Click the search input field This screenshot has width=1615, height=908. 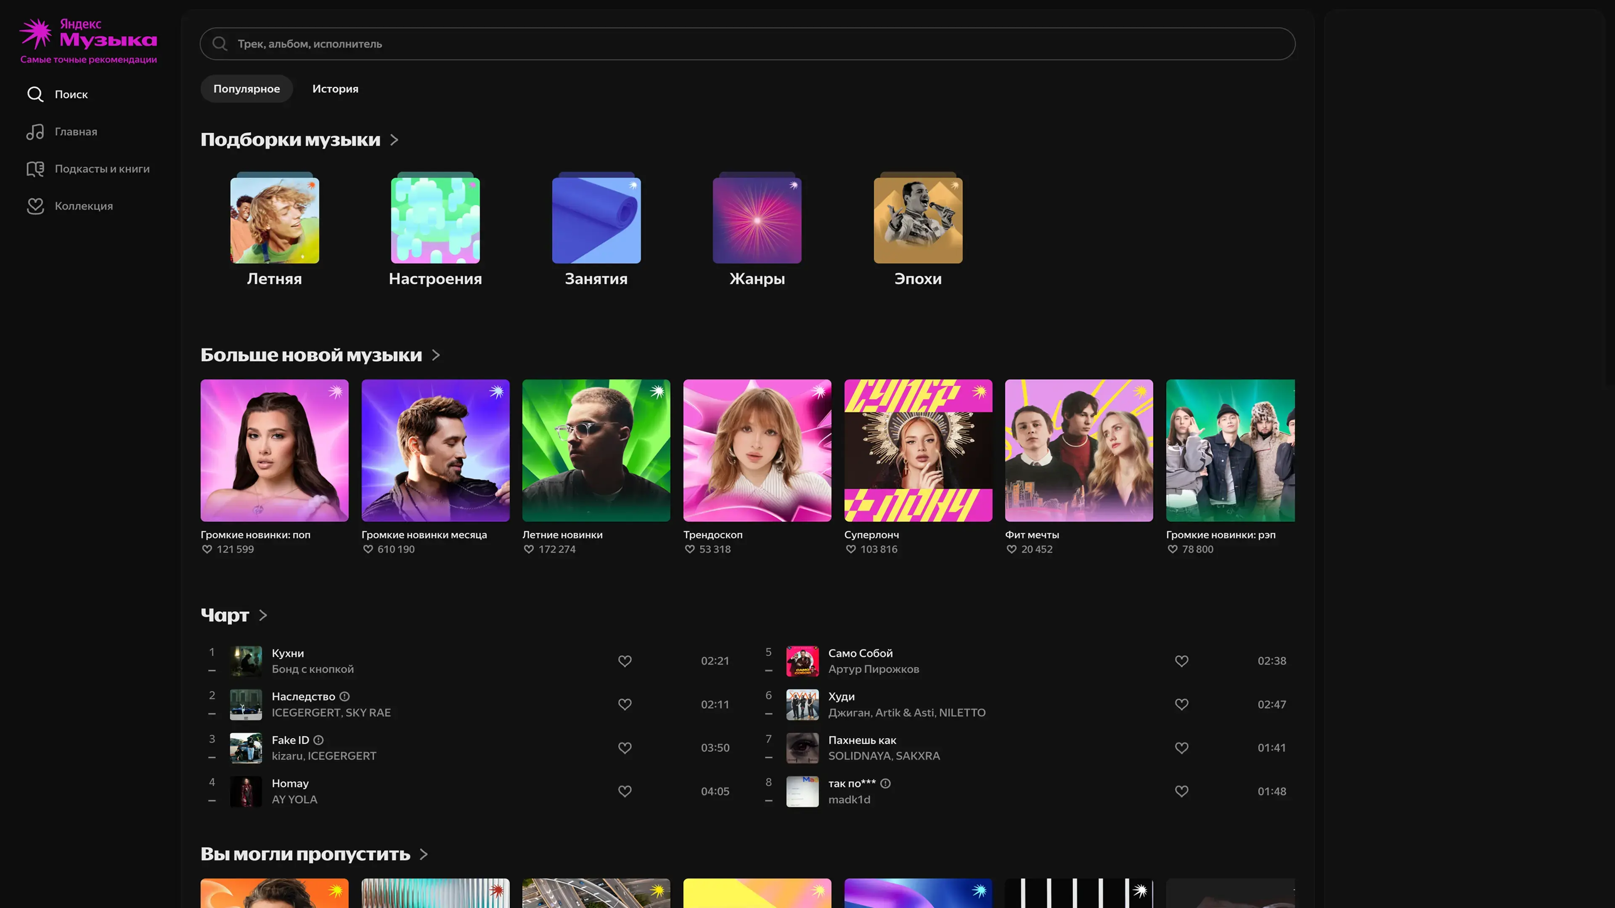coord(752,44)
